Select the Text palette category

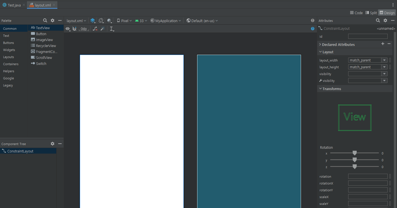[14, 36]
